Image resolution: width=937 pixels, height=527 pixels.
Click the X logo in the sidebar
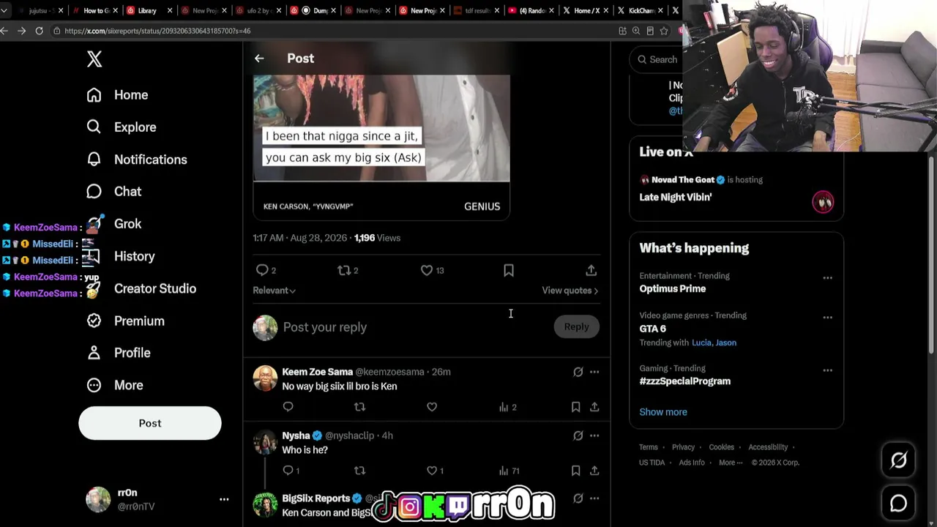(94, 59)
